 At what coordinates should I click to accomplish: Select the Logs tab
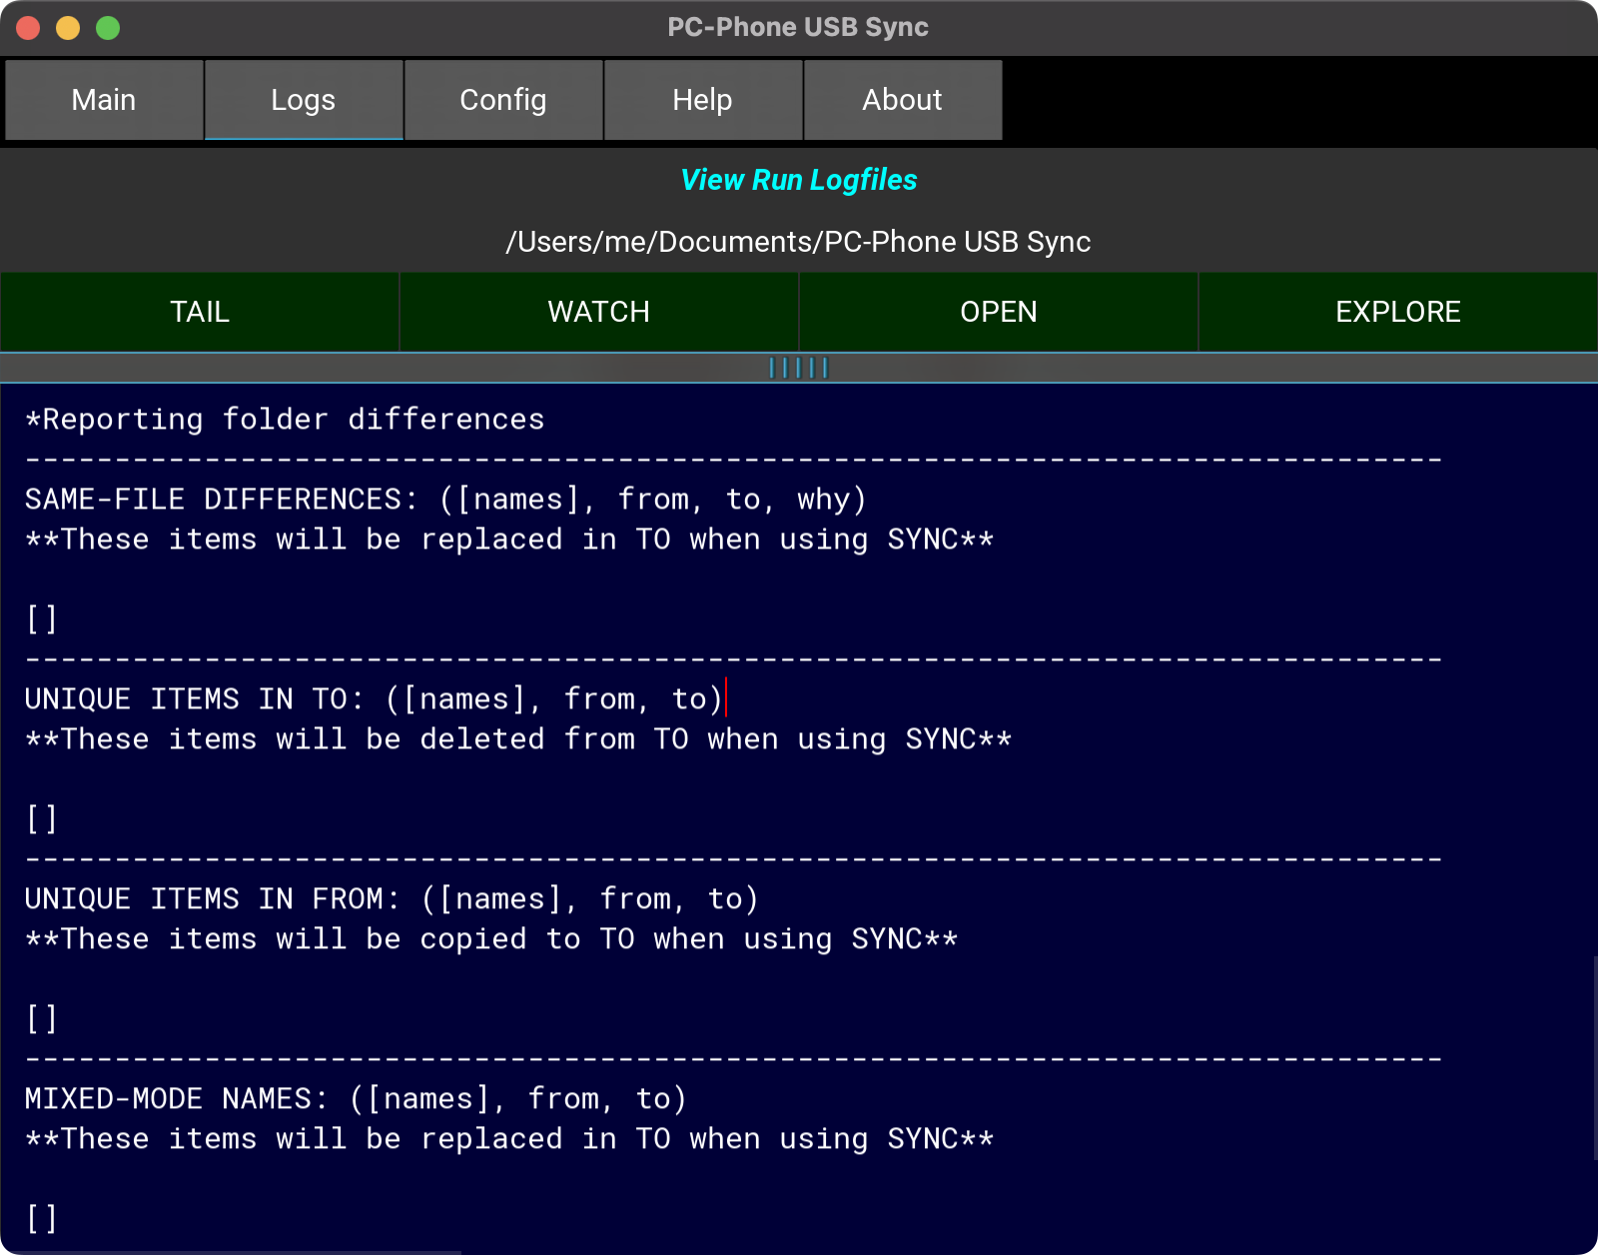click(304, 100)
